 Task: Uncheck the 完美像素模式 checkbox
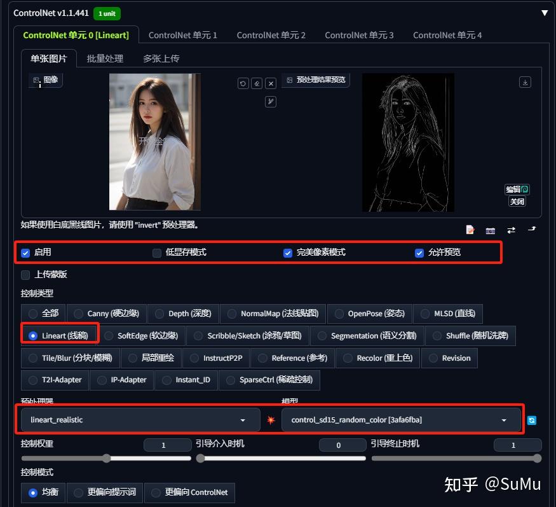(x=288, y=253)
